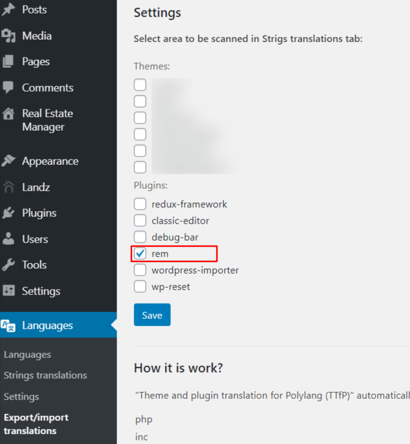The width and height of the screenshot is (410, 444).
Task: Click the Pages icon in sidebar
Action: pos(8,62)
